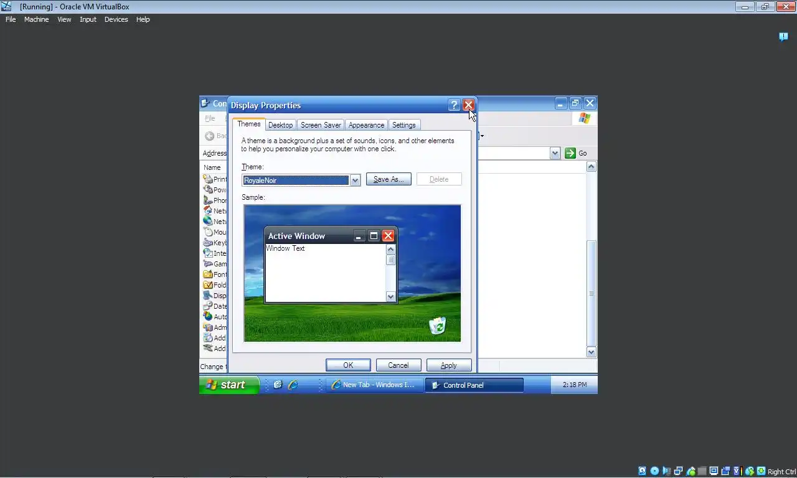Switch to the Themes tab
Viewport: 797px width, 478px height.
point(249,124)
